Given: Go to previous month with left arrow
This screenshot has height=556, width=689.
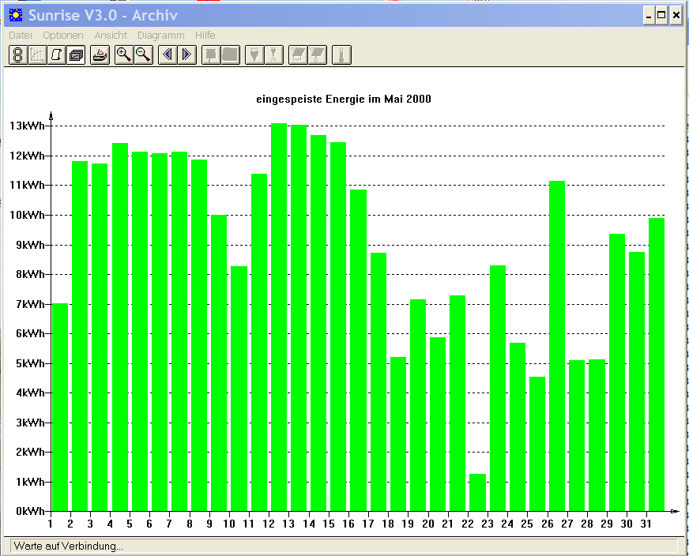Looking at the screenshot, I should tap(168, 55).
